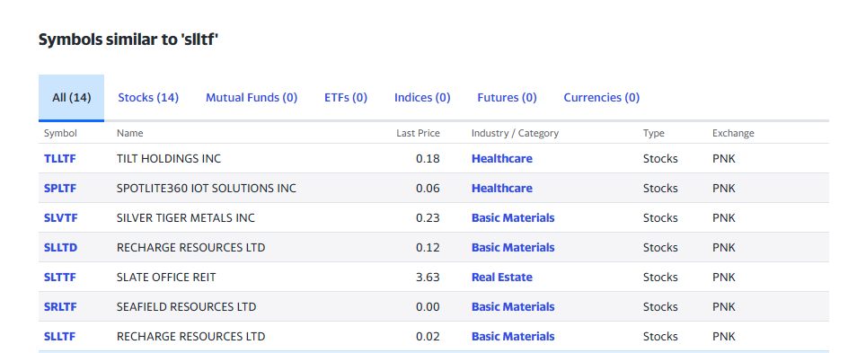This screenshot has width=848, height=353.
Task: Click Stocks type in TILT HOLDINGS row
Action: click(660, 159)
